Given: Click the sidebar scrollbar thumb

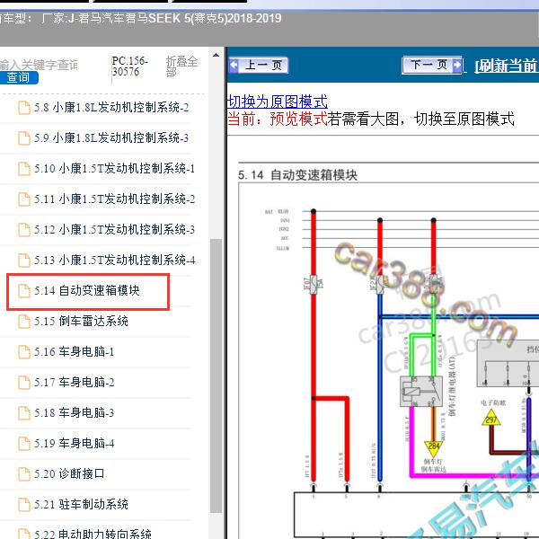Looking at the screenshot, I should 216,376.
